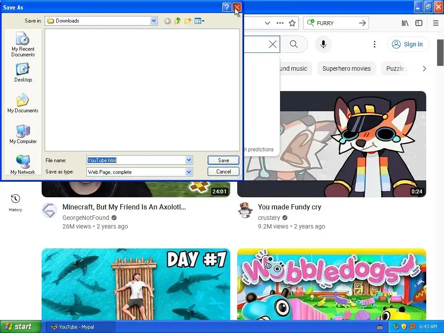Viewport: 444px width, 333px height.
Task: Toggle the browser sidebar icon
Action: click(x=419, y=23)
